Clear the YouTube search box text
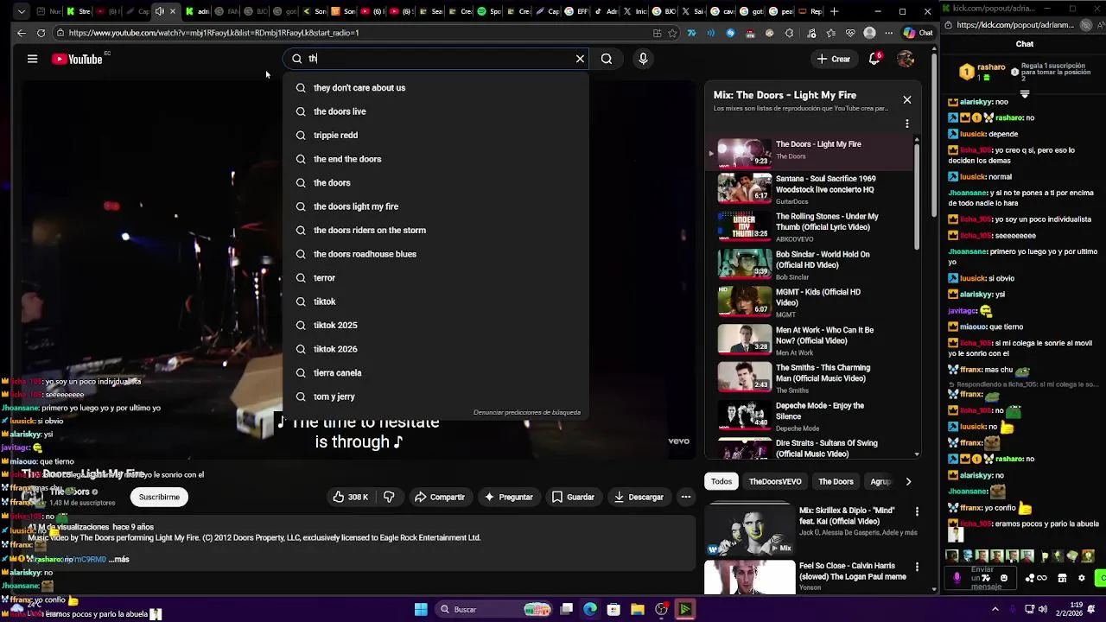 580,59
